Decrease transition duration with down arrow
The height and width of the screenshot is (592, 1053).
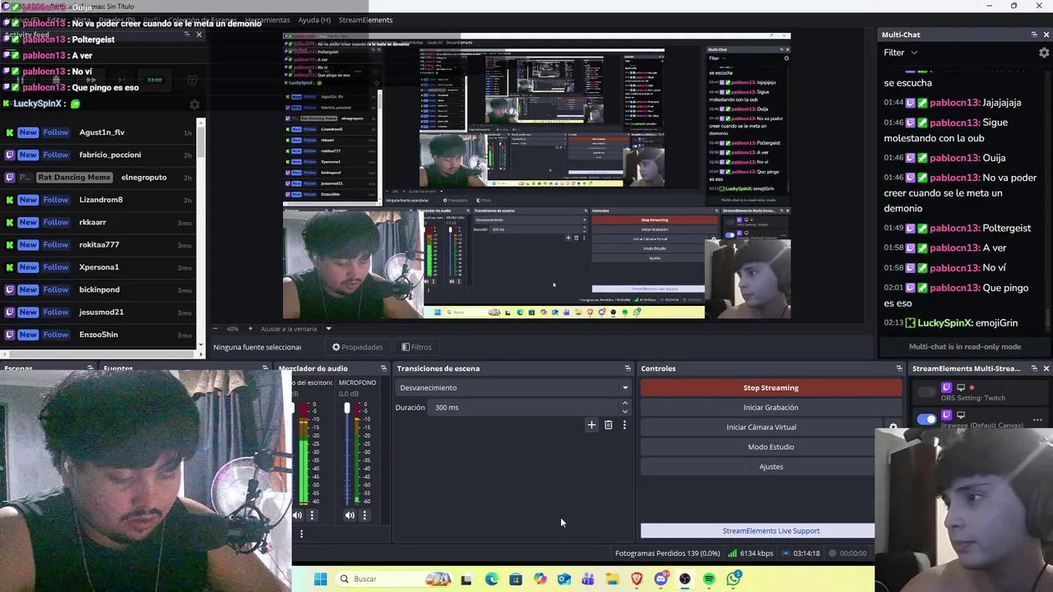click(x=625, y=411)
